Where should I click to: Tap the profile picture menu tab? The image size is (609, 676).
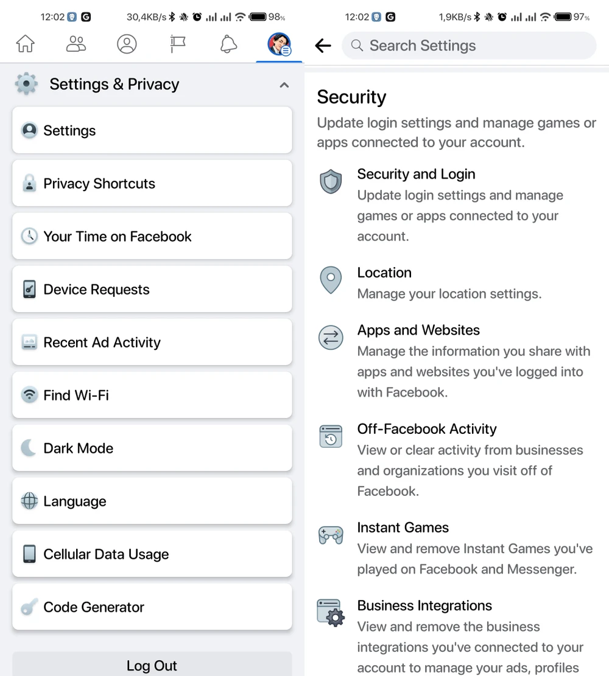click(279, 44)
